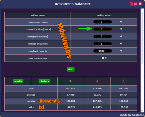Screen dimensions: 145x117
Task: Click the clay resource column icon
Action: click(x=97, y=81)
